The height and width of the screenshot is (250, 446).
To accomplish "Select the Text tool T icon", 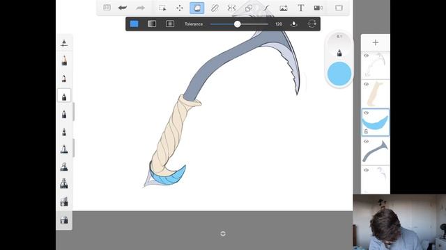I will coord(300,8).
